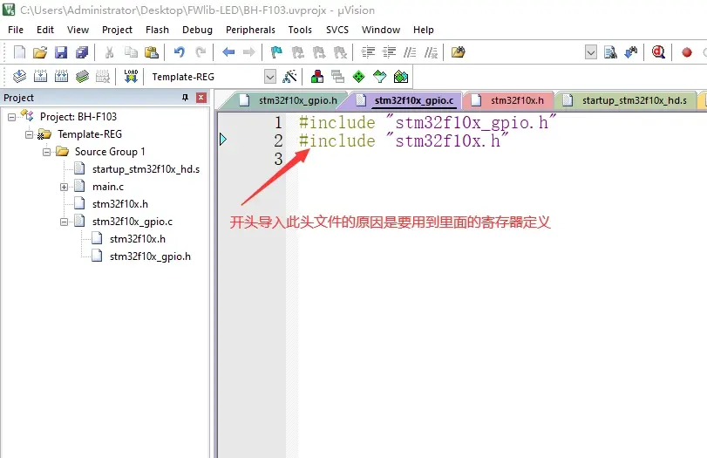Open the Flash menu
Screen dimensions: 707x458
click(x=158, y=30)
